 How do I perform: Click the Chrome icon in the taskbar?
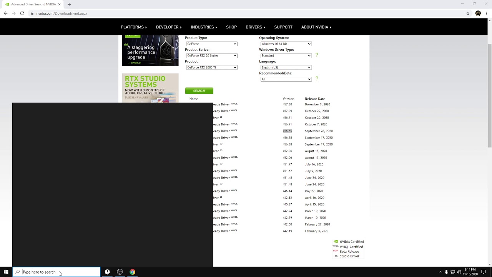click(132, 272)
